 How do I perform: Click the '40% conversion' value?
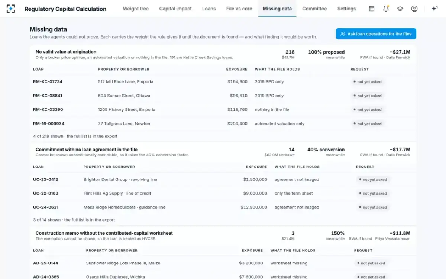tap(326, 150)
